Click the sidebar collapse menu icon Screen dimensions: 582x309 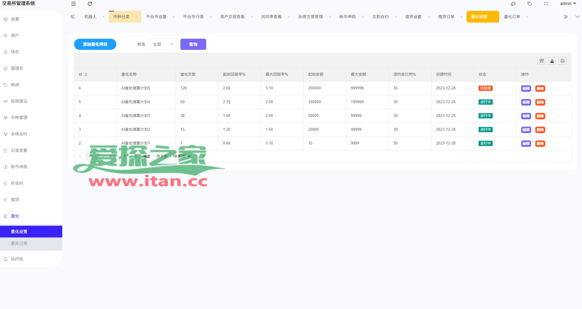(73, 4)
